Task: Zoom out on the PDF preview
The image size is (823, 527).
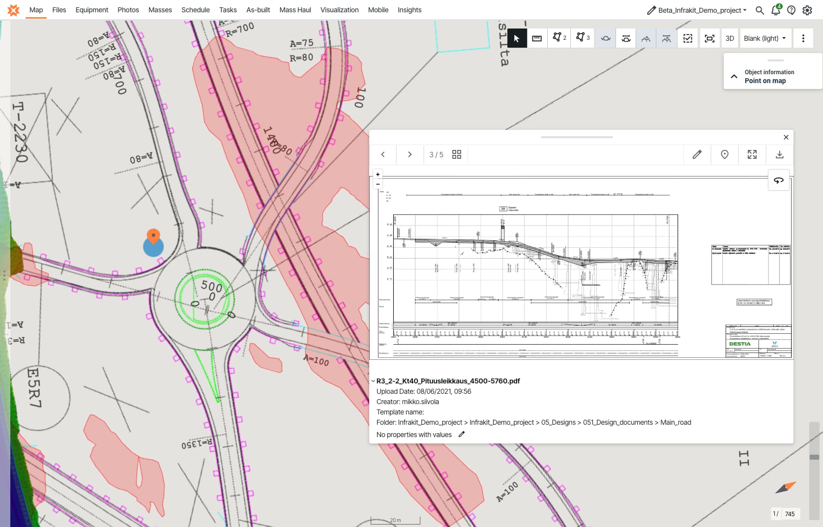Action: pos(378,184)
